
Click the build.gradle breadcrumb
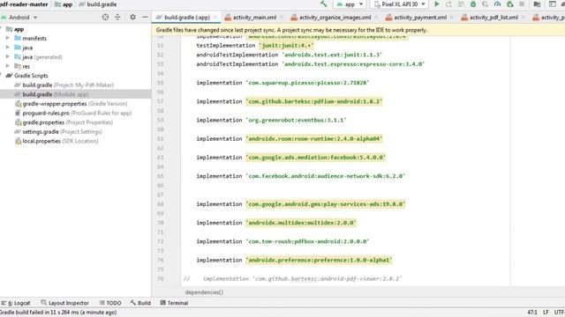tap(98, 4)
